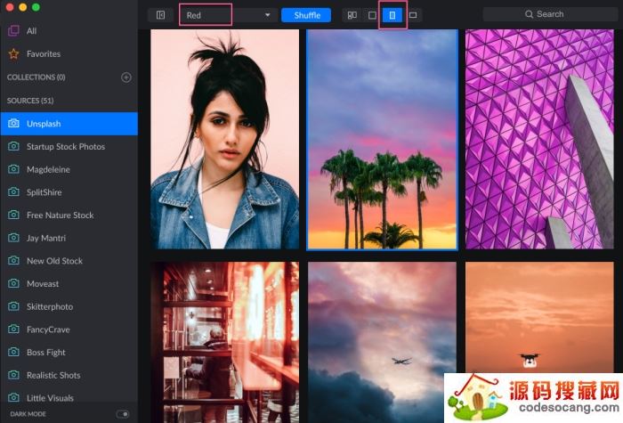Viewport: 623px width, 423px height.
Task: Select the Magdeleine source
Action: click(69, 169)
